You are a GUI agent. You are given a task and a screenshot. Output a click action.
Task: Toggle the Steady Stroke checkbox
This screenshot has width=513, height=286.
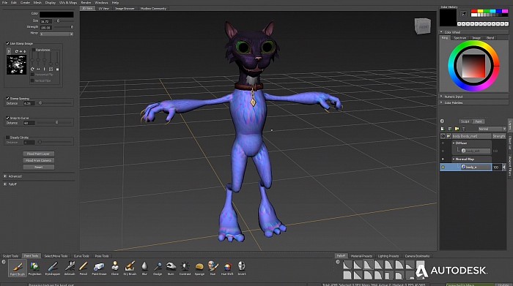(x=7, y=138)
